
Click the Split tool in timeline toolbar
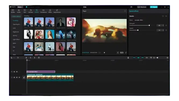coord(26,58)
